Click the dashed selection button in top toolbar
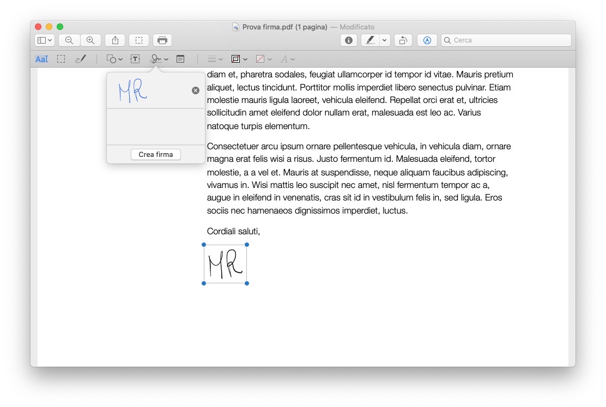Image resolution: width=606 pixels, height=407 pixels. point(139,40)
